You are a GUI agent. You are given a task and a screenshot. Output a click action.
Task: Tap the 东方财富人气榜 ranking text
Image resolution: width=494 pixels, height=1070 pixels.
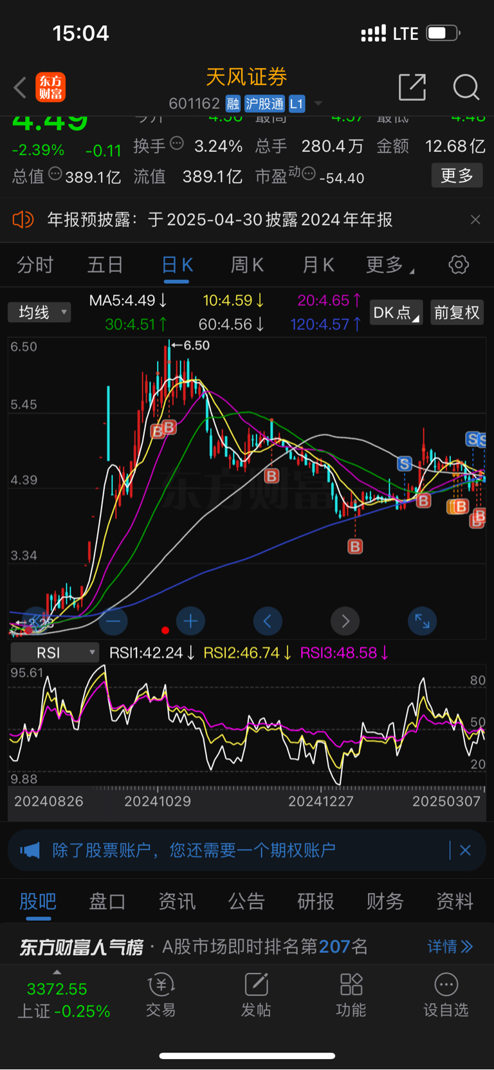click(81, 947)
